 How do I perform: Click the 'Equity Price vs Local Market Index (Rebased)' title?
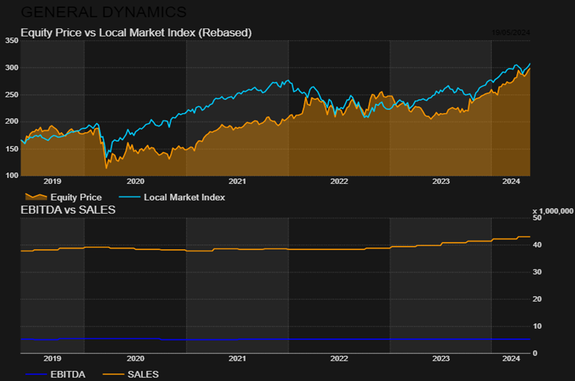[136, 32]
